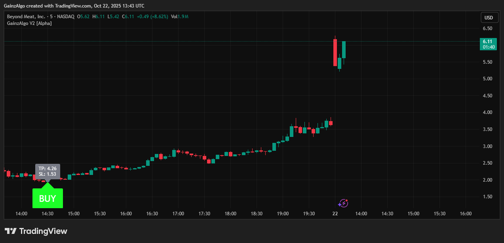Click the GainzAlgo V2 [Alpha] indicator label
504x243 pixels.
coord(29,24)
